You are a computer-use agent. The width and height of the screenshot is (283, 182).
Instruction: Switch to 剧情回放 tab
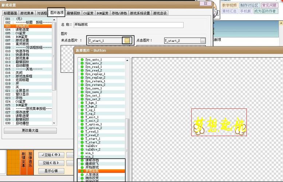point(74,13)
